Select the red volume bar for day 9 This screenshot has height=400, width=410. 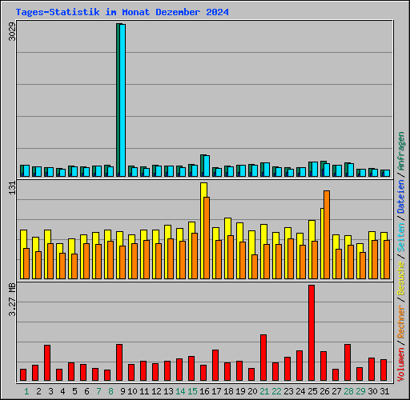(119, 362)
